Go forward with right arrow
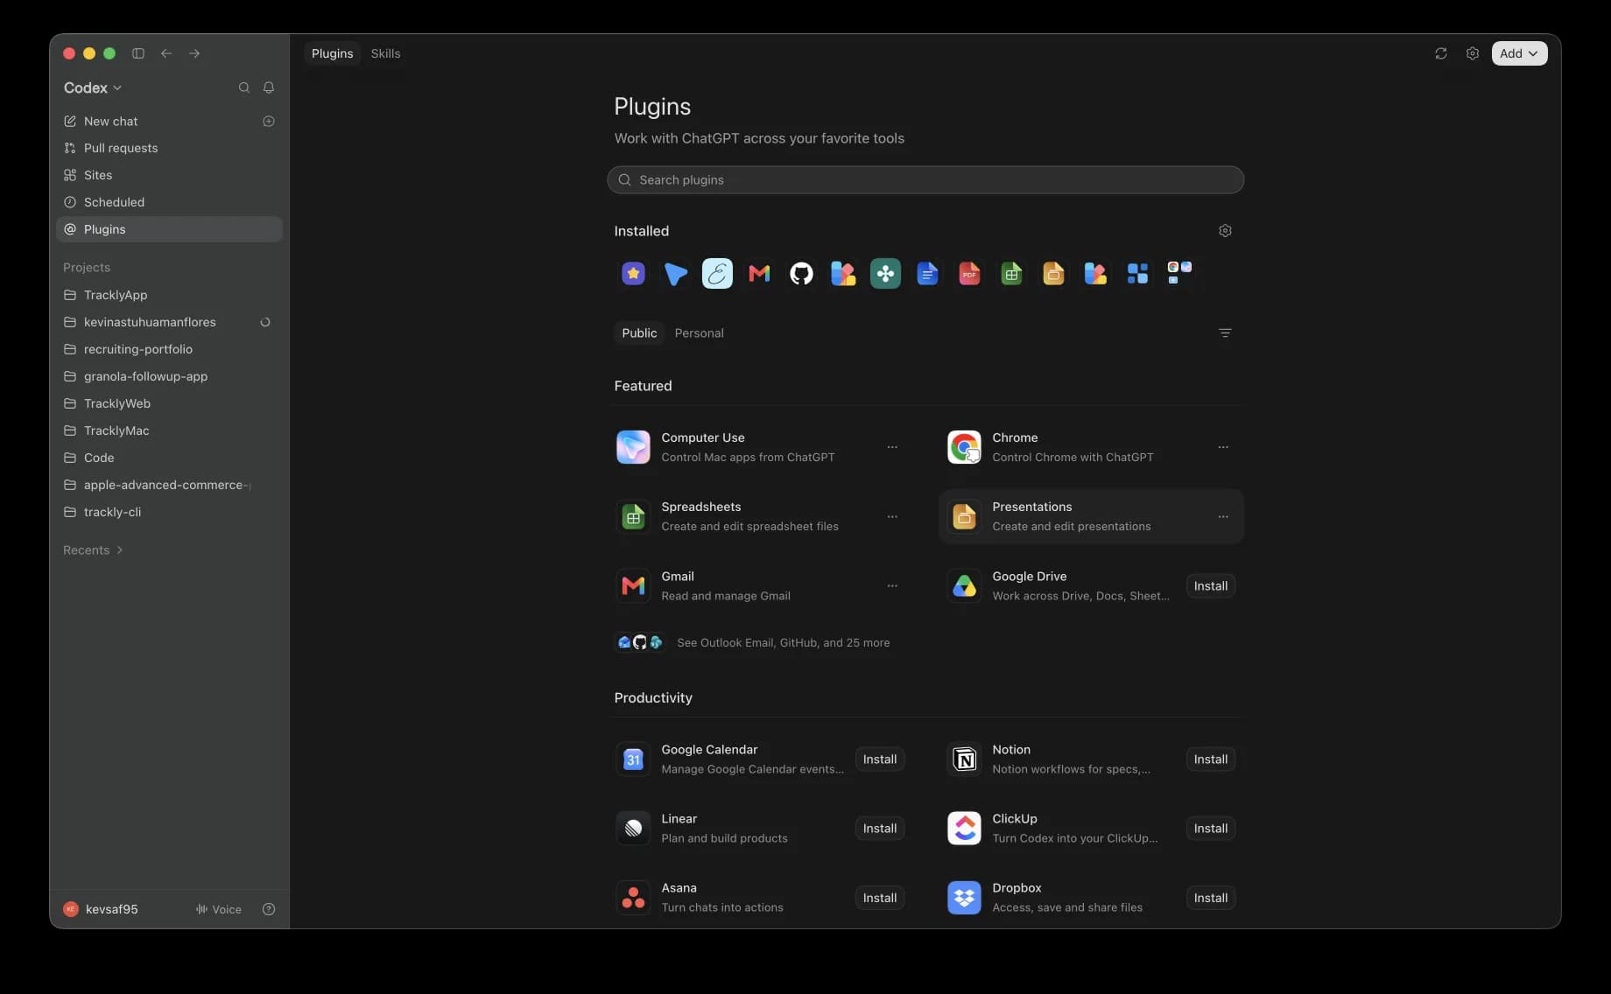 click(194, 53)
